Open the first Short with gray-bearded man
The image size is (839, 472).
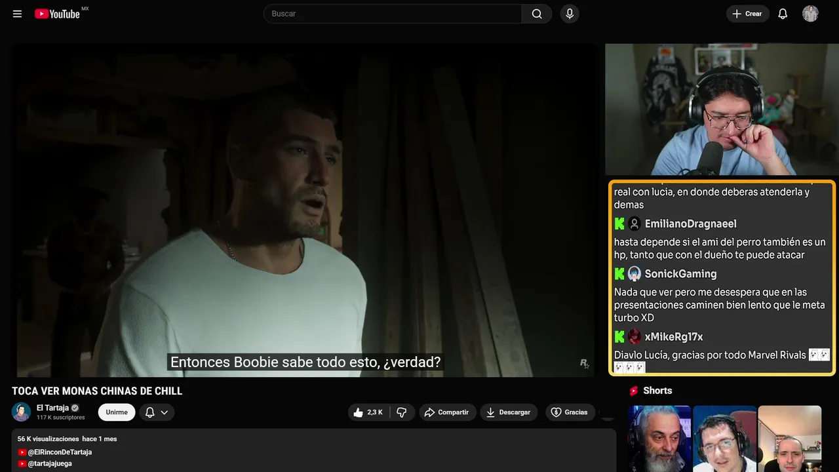click(x=659, y=439)
